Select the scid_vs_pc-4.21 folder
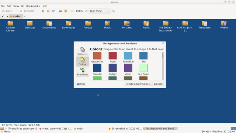Image resolution: width=236 pixels, height=133 pixels. 185,26
